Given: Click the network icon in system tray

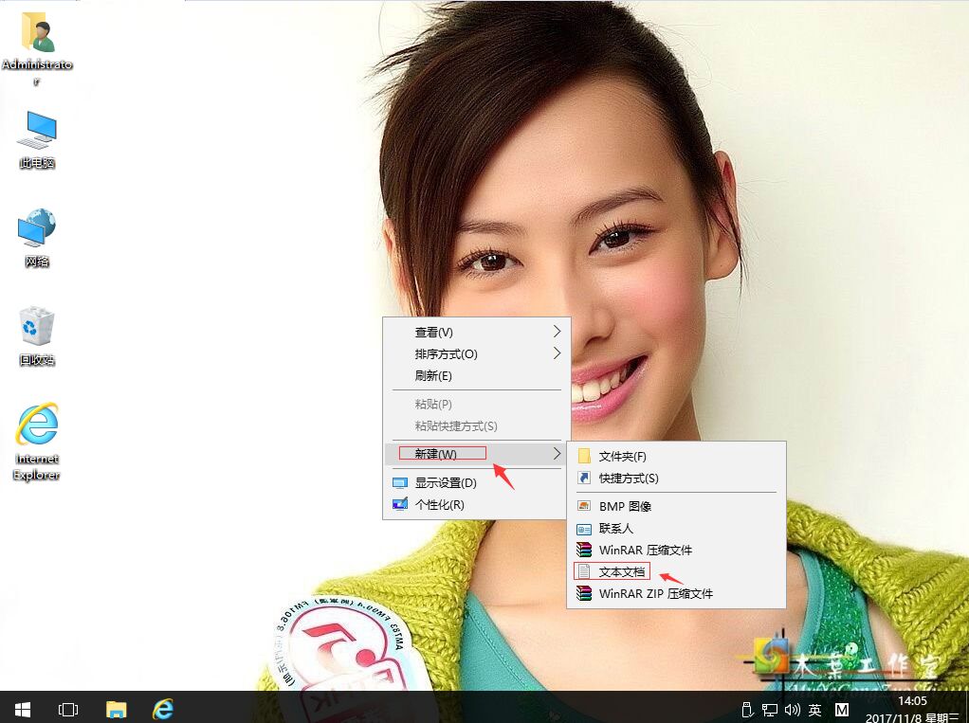Looking at the screenshot, I should (x=770, y=708).
